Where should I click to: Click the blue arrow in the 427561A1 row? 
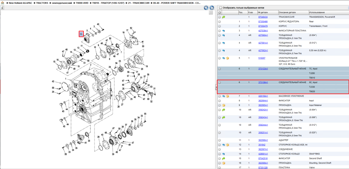pos(224,43)
